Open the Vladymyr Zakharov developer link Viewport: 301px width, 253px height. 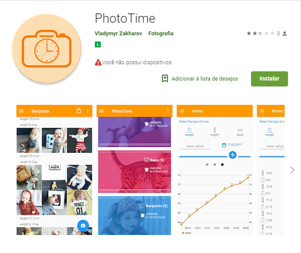click(x=118, y=33)
